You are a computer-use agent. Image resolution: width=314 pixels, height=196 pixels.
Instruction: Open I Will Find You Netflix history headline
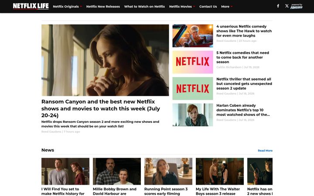63,191
